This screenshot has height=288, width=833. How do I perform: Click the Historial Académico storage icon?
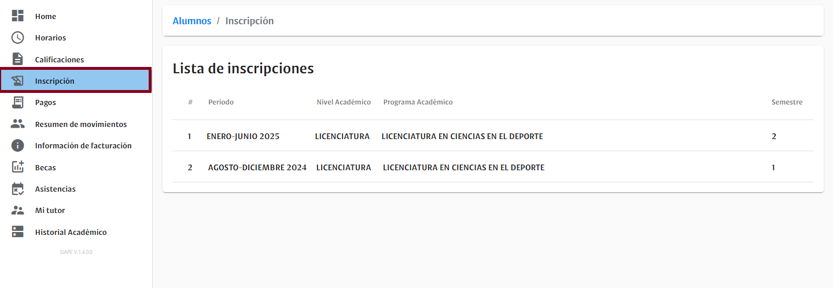pyautogui.click(x=18, y=232)
